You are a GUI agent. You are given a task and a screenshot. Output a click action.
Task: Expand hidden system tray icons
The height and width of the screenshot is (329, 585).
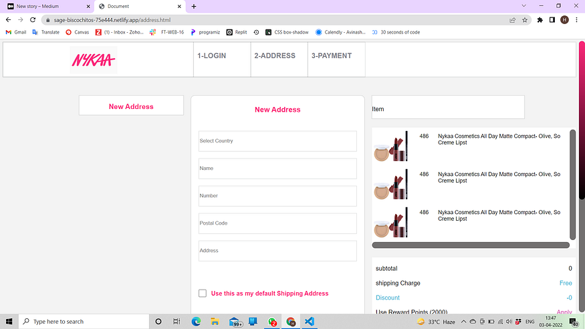(463, 322)
